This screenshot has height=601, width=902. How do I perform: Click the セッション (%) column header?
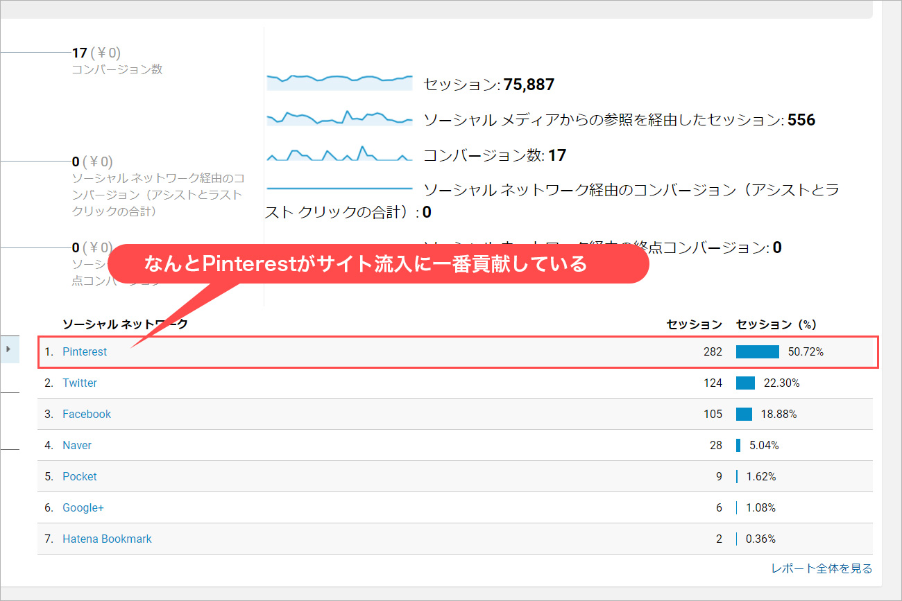tap(776, 324)
